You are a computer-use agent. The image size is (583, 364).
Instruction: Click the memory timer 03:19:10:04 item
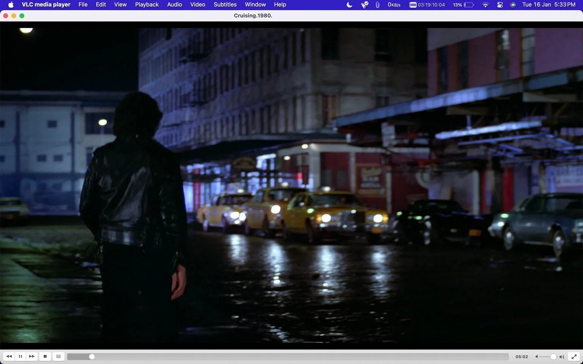(x=427, y=5)
